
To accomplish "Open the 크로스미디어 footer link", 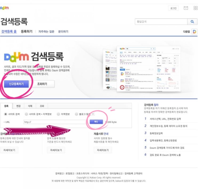I will (82, 174).
